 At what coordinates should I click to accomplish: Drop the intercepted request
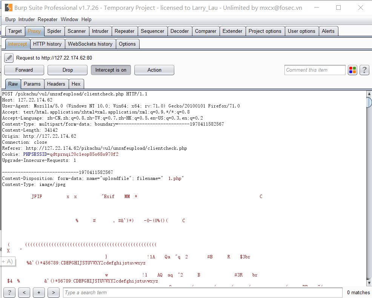68,70
